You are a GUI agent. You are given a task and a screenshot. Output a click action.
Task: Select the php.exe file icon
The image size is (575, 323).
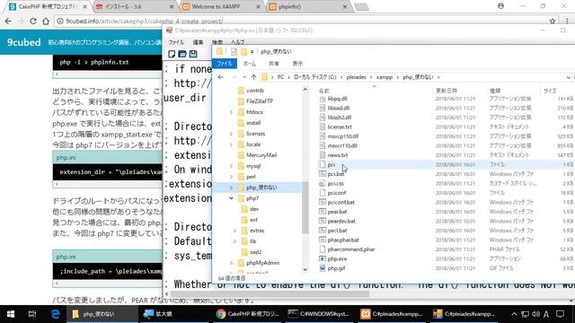click(323, 259)
